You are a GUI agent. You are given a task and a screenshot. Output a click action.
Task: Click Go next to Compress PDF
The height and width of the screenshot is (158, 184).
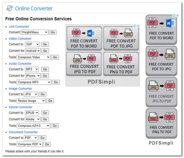pyautogui.click(x=47, y=144)
